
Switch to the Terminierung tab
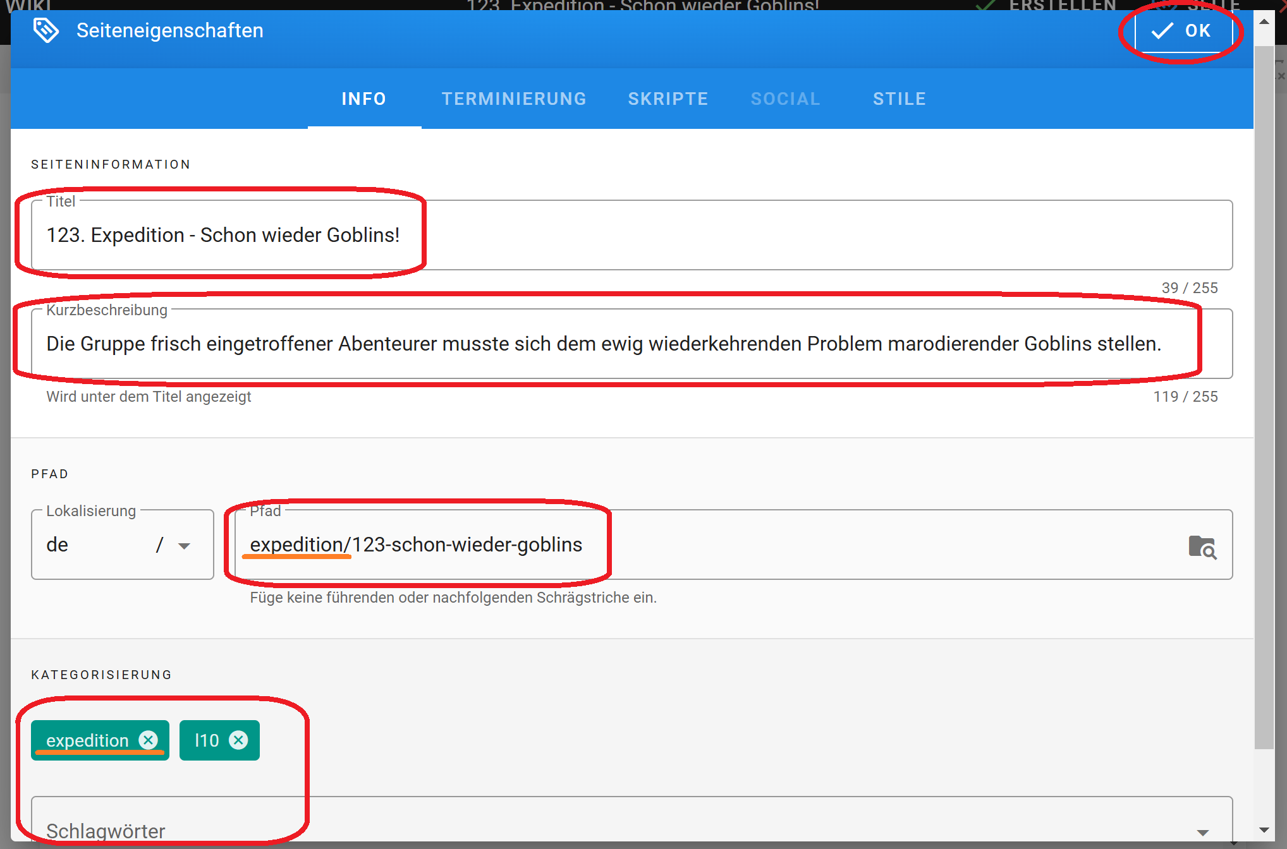513,99
